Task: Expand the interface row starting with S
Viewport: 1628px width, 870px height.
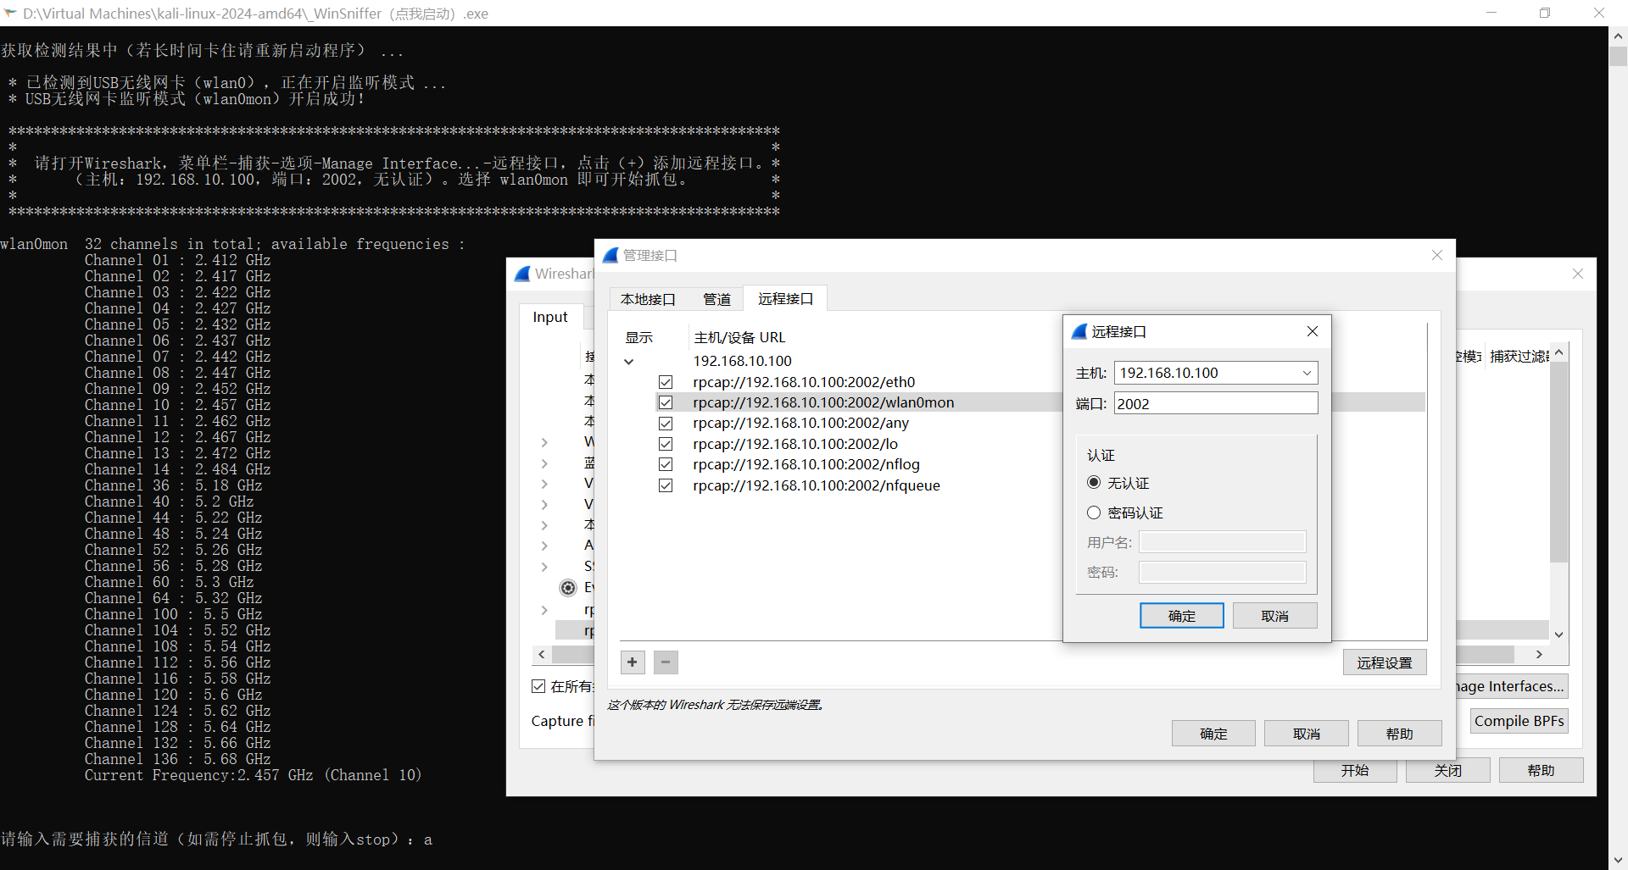Action: [x=544, y=567]
